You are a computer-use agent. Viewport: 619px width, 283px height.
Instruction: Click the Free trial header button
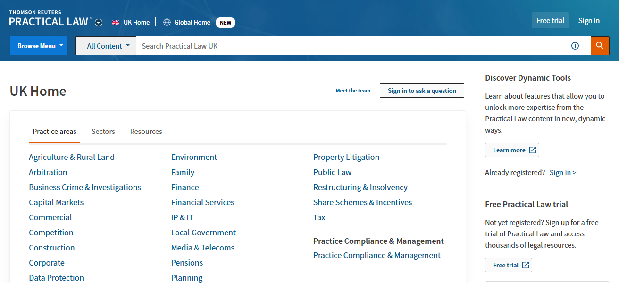click(550, 20)
